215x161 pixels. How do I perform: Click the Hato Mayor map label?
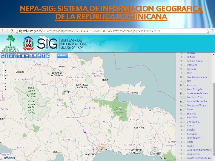point(139,128)
